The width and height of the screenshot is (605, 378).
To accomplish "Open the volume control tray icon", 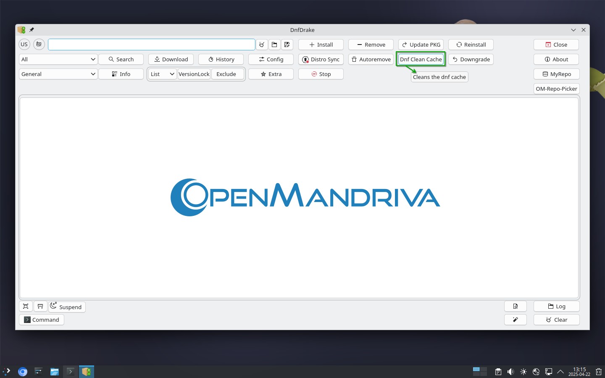I will (x=511, y=372).
